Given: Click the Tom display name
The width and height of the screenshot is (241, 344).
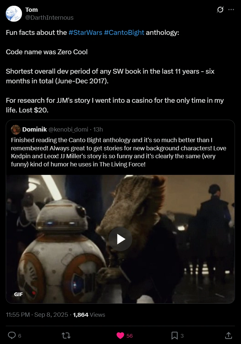Looking at the screenshot, I should (x=32, y=10).
